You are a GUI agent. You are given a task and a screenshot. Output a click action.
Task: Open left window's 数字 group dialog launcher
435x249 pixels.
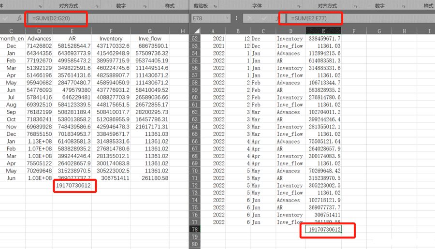(145, 6)
